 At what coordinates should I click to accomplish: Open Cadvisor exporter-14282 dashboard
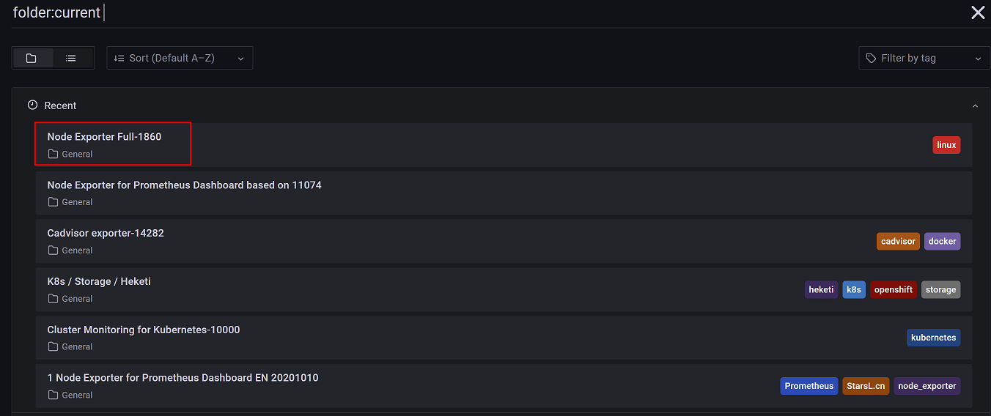106,233
